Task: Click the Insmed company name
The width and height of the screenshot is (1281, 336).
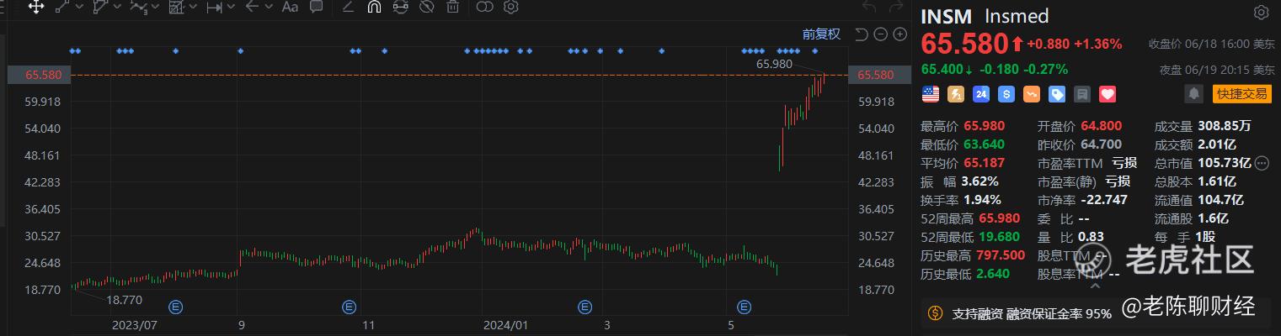Action: coord(1017,16)
